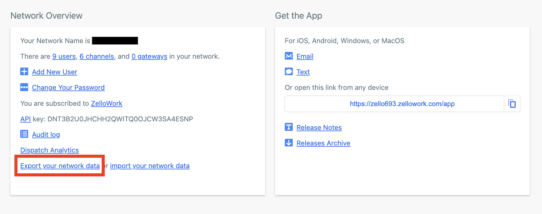Click the API link
Viewport: 542px width, 214px height.
(25, 119)
